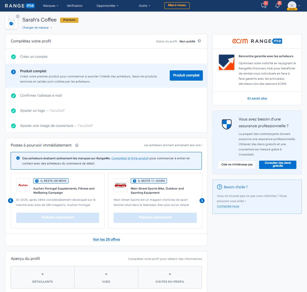Go to previous offer with left arrow
This screenshot has height=292, width=307.
11,200
